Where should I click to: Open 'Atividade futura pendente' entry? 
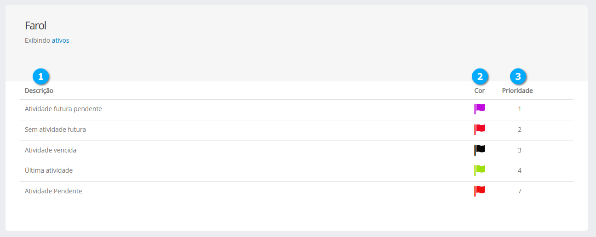(x=63, y=109)
